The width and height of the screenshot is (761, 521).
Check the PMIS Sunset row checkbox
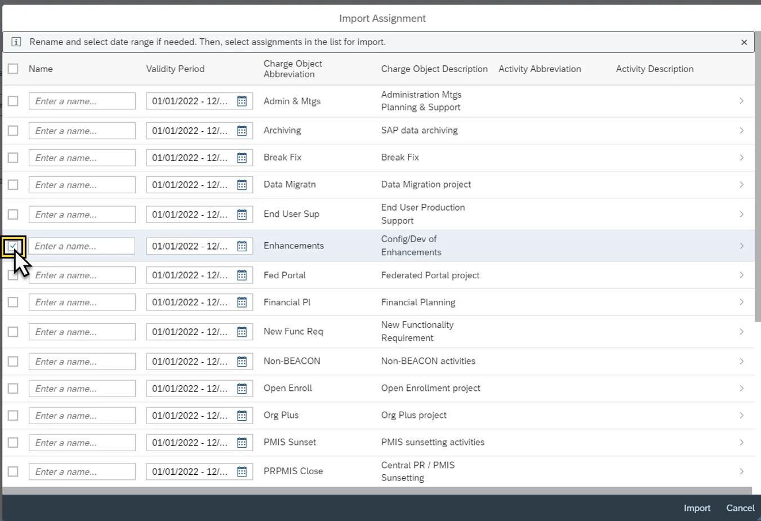pyautogui.click(x=13, y=443)
